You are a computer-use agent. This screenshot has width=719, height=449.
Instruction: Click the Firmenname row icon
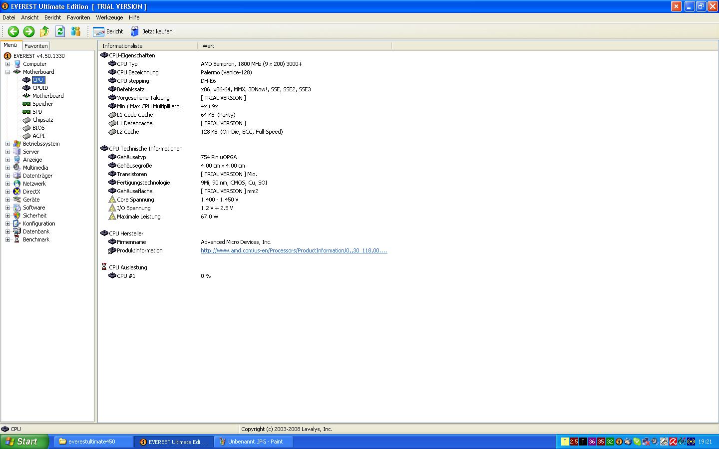pyautogui.click(x=112, y=242)
